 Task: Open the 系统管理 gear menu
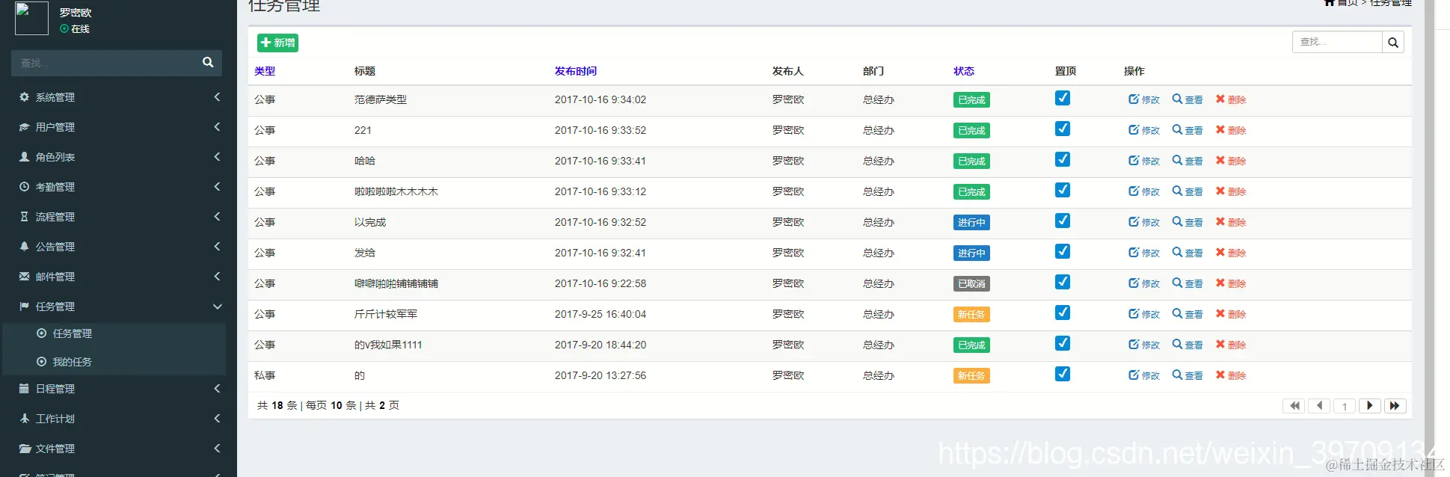click(24, 97)
